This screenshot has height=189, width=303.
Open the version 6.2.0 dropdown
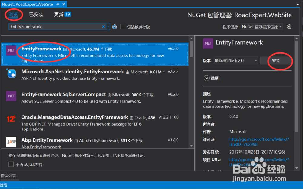(235, 61)
